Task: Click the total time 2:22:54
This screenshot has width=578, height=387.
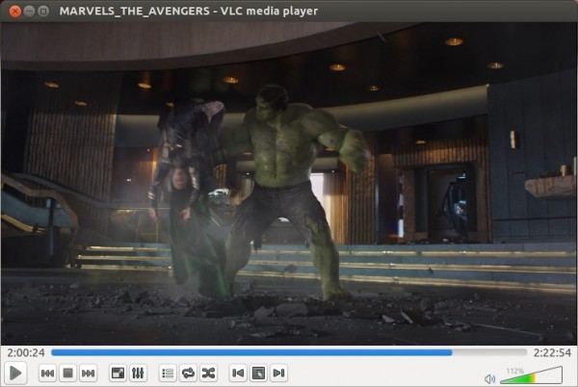Action: [x=552, y=352]
